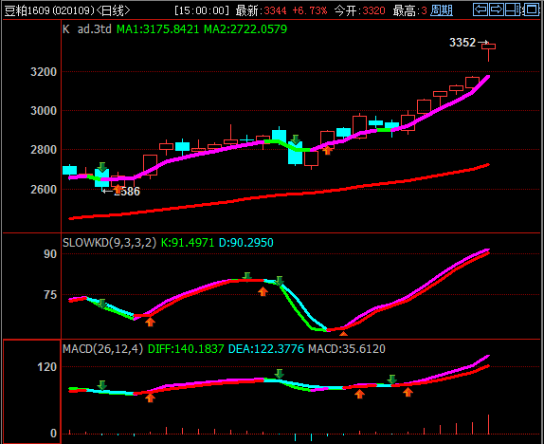This screenshot has width=544, height=444.
Task: Click the 2600 price axis label
Action: click(x=44, y=190)
